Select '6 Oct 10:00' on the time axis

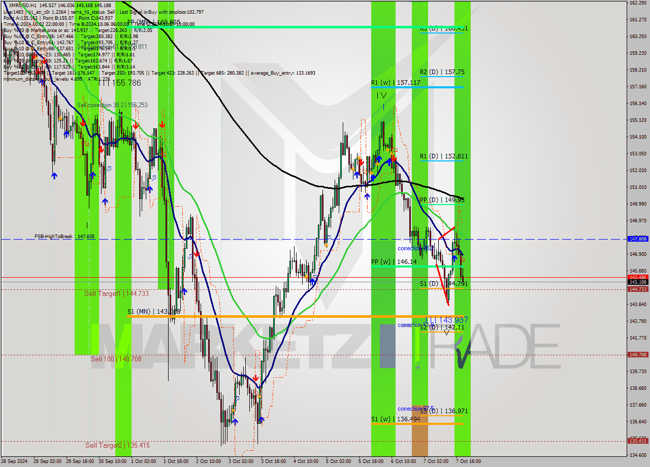click(403, 461)
